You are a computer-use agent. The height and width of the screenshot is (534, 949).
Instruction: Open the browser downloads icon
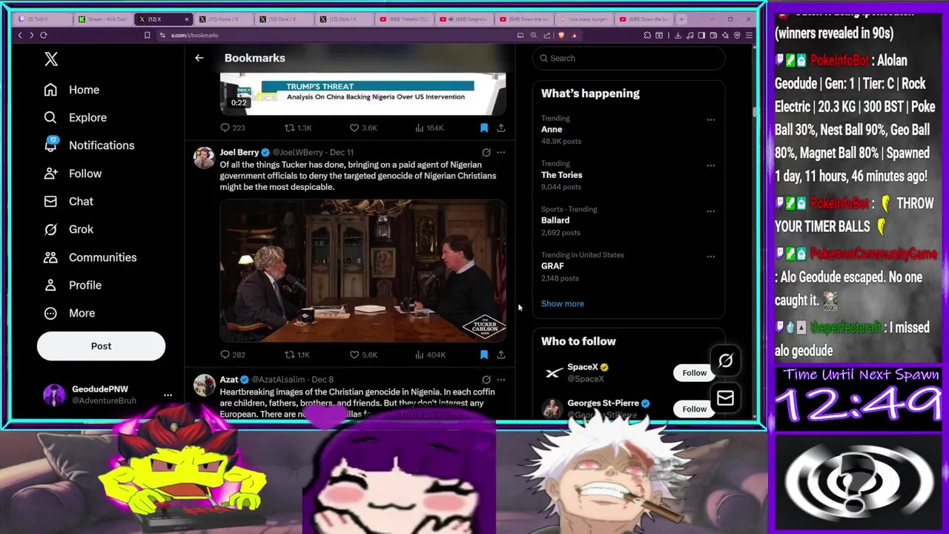(678, 35)
